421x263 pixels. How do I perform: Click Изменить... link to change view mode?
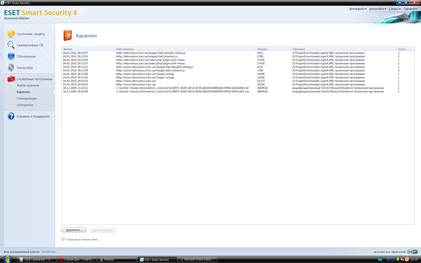point(49,252)
